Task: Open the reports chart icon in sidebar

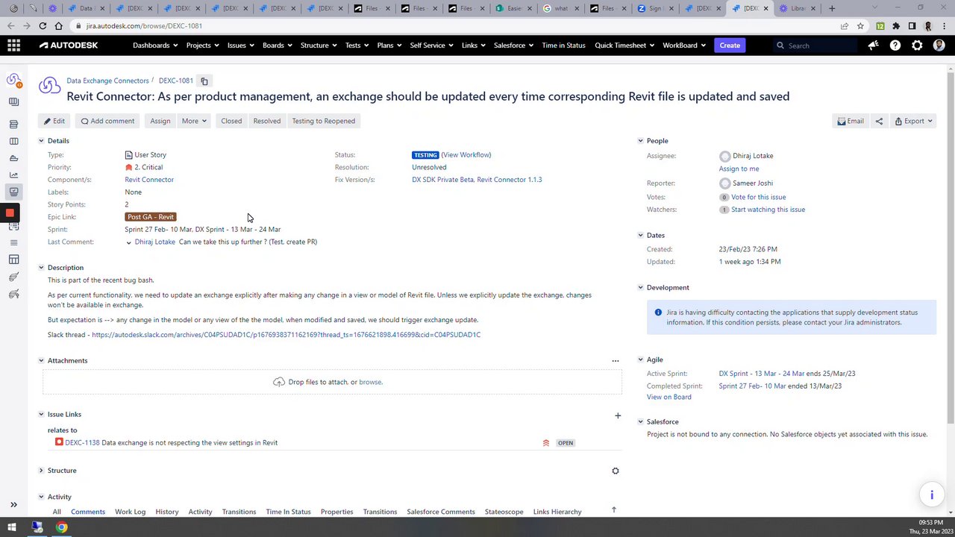Action: (13, 175)
